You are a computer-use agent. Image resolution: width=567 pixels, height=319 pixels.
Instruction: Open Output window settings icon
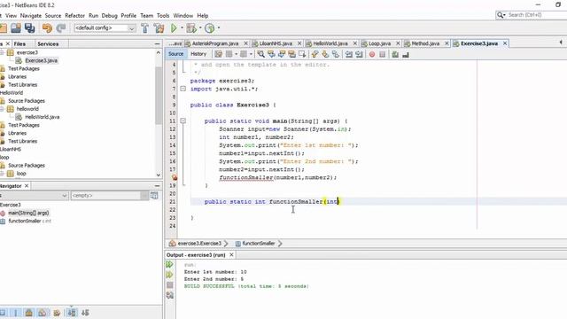click(169, 295)
